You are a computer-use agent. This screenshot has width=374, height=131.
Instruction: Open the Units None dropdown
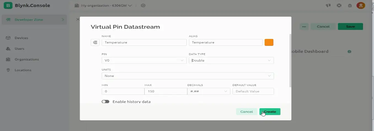tap(188, 76)
